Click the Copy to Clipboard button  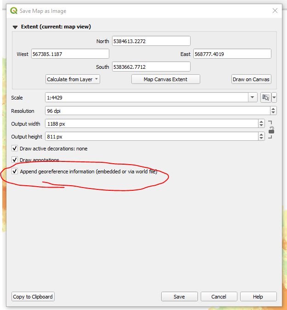(x=33, y=297)
